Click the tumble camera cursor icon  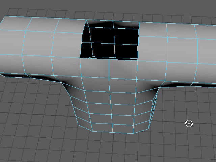click(189, 124)
